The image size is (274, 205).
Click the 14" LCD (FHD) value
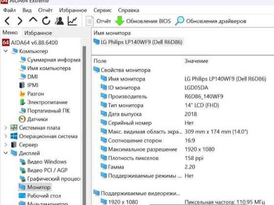pos(202,105)
